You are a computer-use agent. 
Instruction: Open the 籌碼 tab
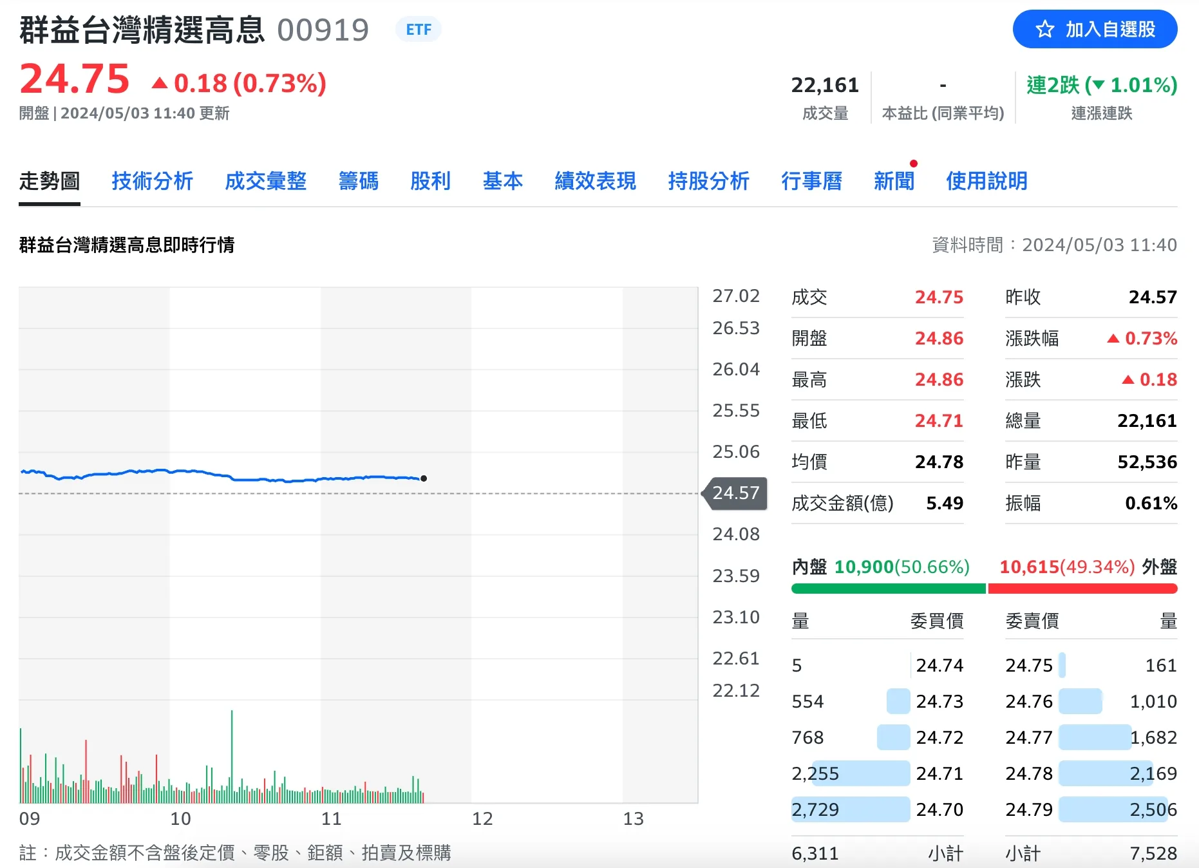click(x=359, y=181)
